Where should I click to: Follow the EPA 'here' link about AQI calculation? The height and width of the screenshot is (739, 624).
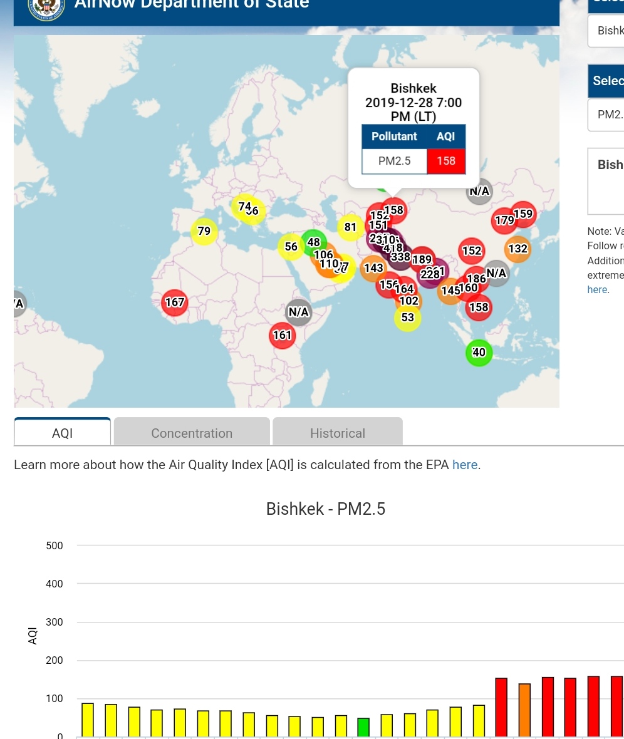point(465,465)
